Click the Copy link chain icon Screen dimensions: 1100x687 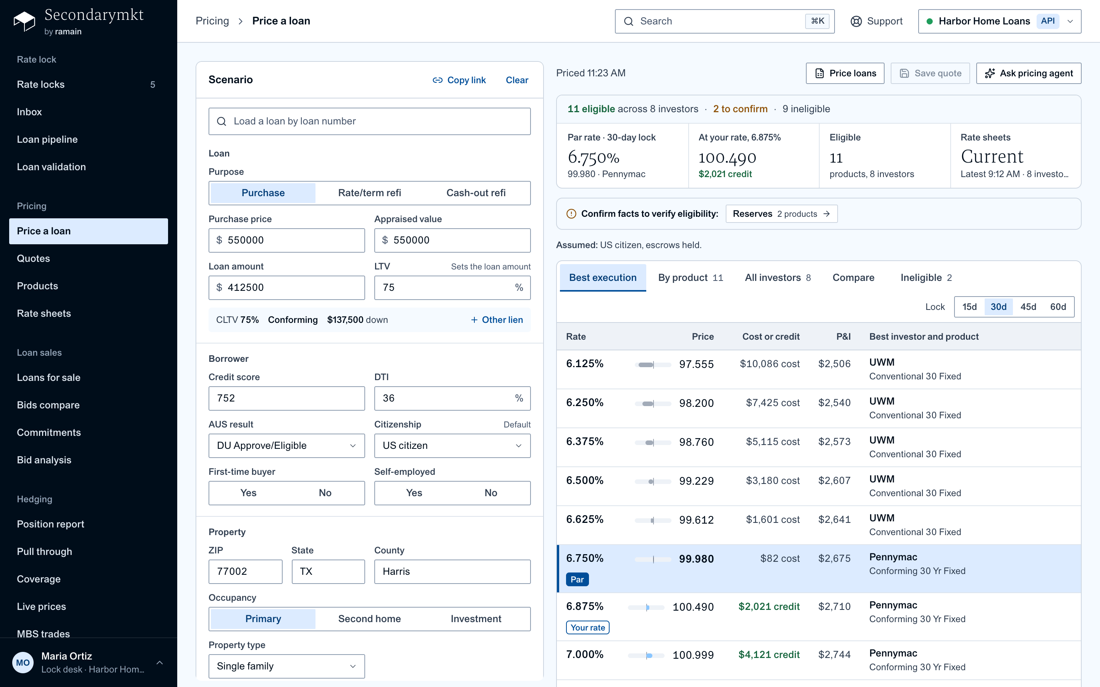[437, 80]
